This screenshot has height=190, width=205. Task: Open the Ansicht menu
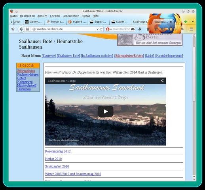click(42, 16)
